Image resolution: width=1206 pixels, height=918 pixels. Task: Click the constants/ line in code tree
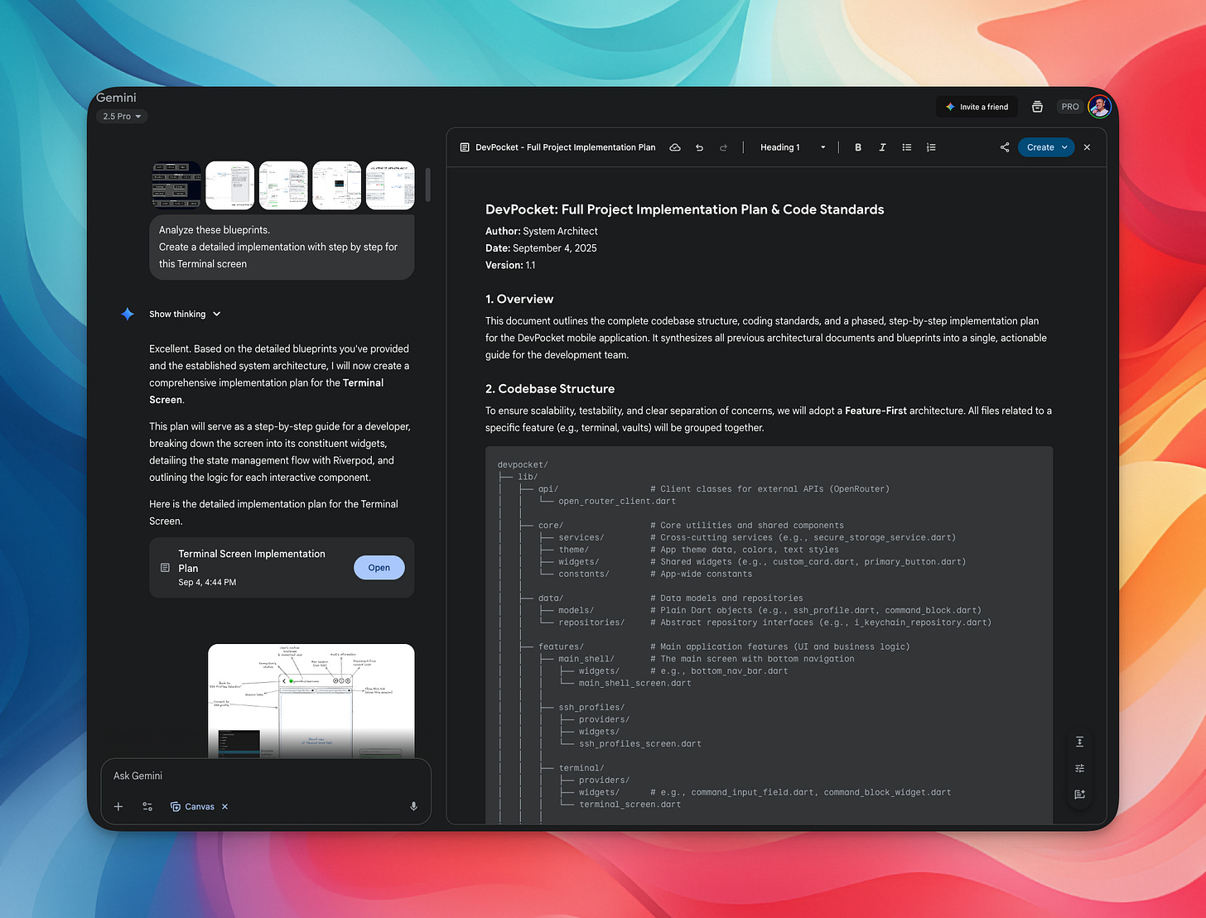pos(583,574)
